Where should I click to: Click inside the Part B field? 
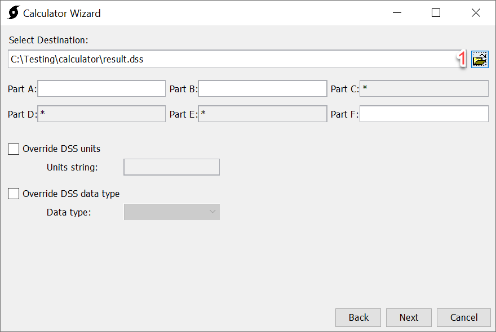263,88
